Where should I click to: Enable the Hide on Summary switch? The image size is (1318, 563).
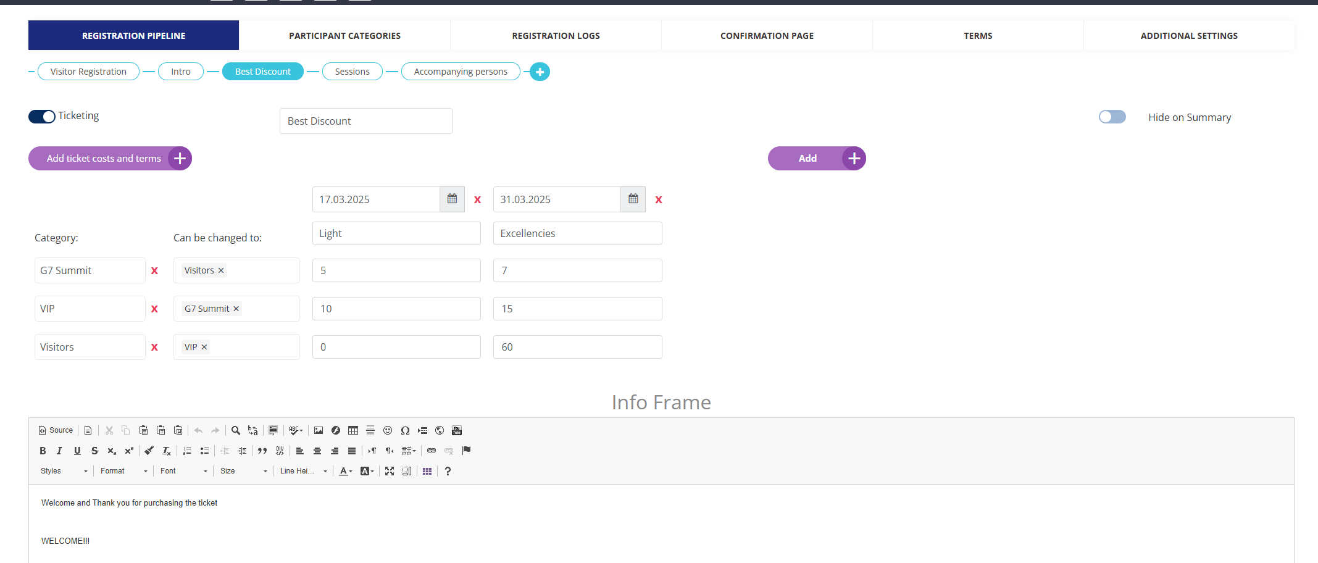point(1112,117)
